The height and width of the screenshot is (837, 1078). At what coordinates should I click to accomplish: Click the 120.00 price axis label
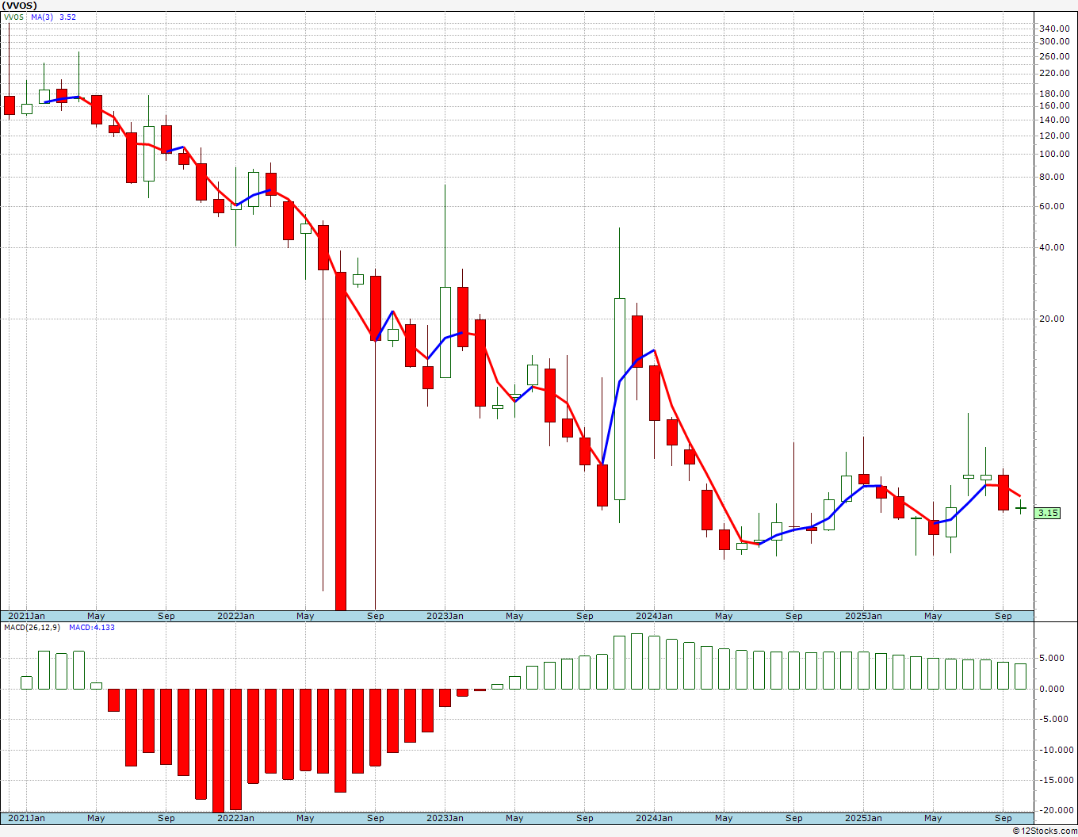pos(1055,136)
